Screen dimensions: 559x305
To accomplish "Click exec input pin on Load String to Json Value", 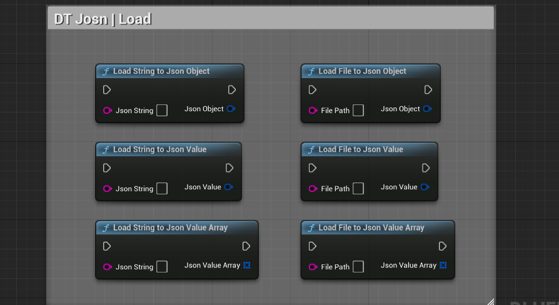I will (107, 168).
